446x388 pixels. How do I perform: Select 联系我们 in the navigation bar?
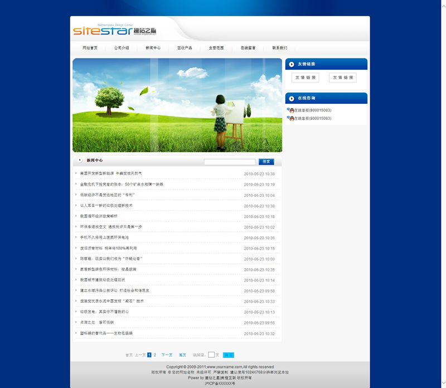(280, 48)
